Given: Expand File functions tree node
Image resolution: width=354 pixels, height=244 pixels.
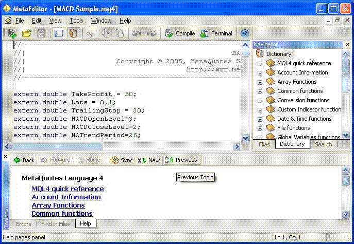Looking at the screenshot, I should tap(260, 128).
